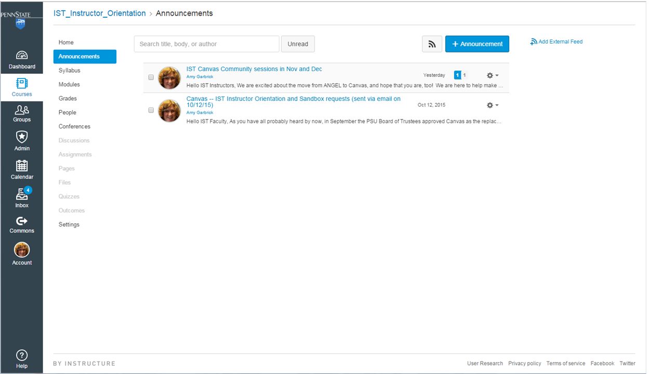
Task: Open IST Canvas Community sessions announcement
Action: click(x=254, y=69)
